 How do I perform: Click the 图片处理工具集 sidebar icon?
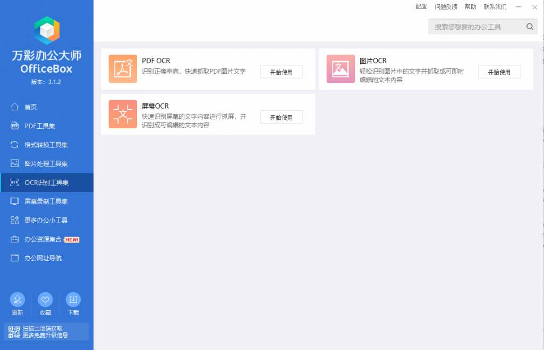[x=15, y=163]
